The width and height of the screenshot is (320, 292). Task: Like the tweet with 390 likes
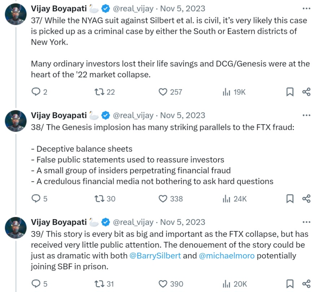tap(163, 284)
